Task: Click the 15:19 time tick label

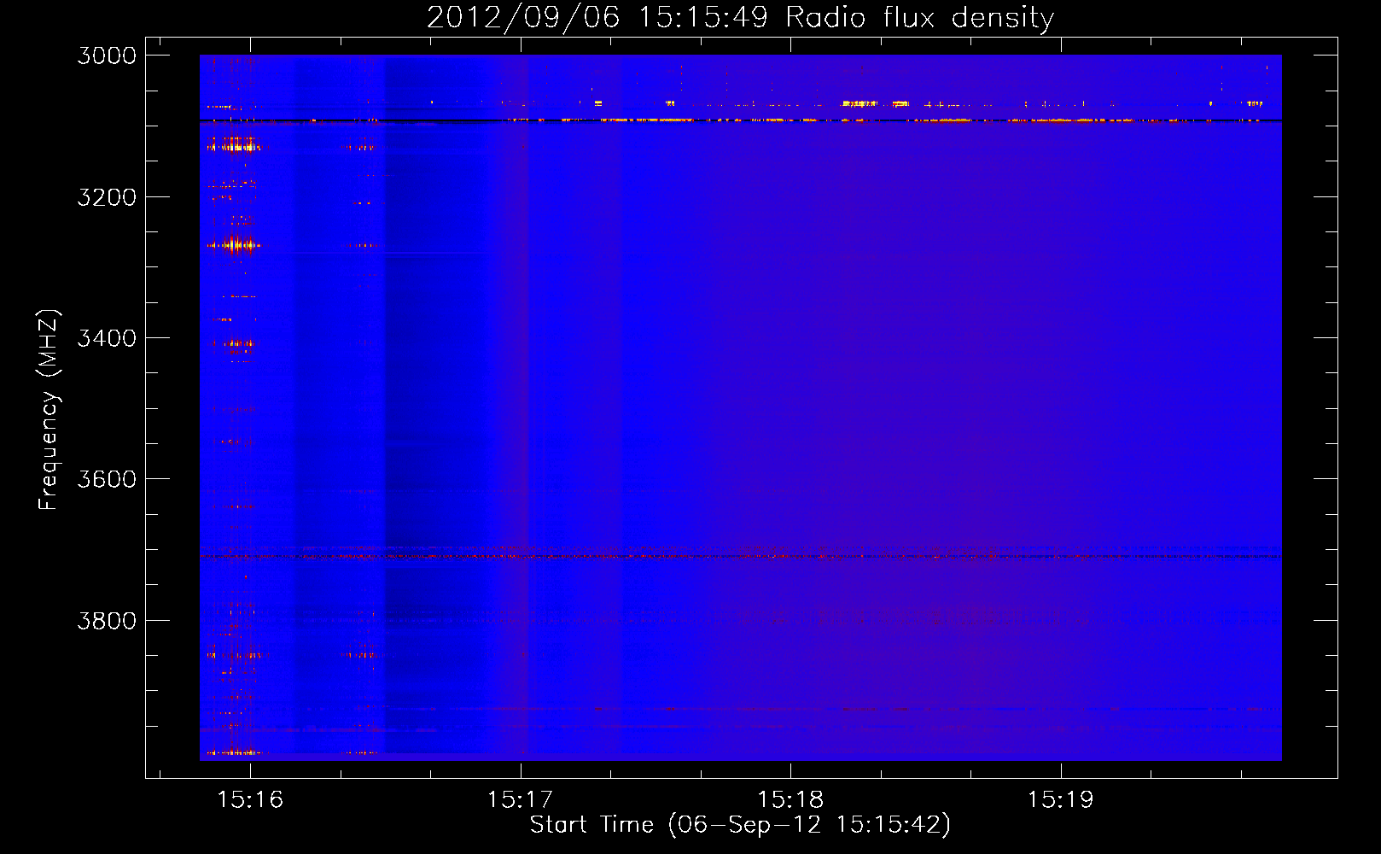Action: click(1061, 799)
